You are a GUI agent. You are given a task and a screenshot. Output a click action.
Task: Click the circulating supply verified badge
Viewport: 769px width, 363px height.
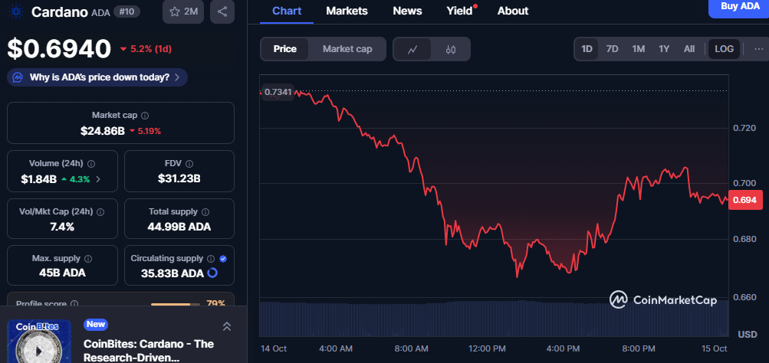click(223, 259)
